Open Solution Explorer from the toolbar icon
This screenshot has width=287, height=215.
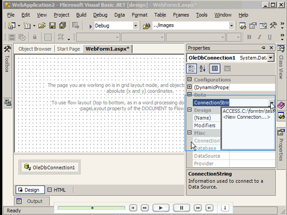click(243, 26)
